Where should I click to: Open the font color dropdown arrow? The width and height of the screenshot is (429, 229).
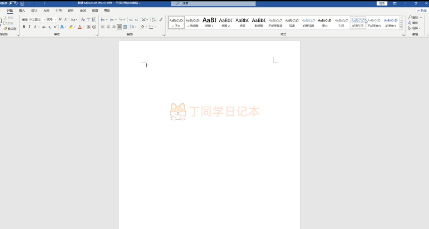pyautogui.click(x=84, y=27)
